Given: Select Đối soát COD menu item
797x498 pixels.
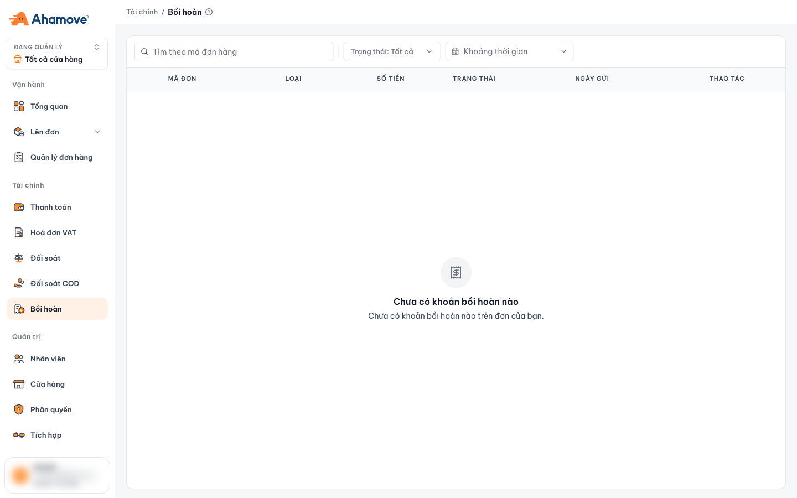Looking at the screenshot, I should click(57, 283).
